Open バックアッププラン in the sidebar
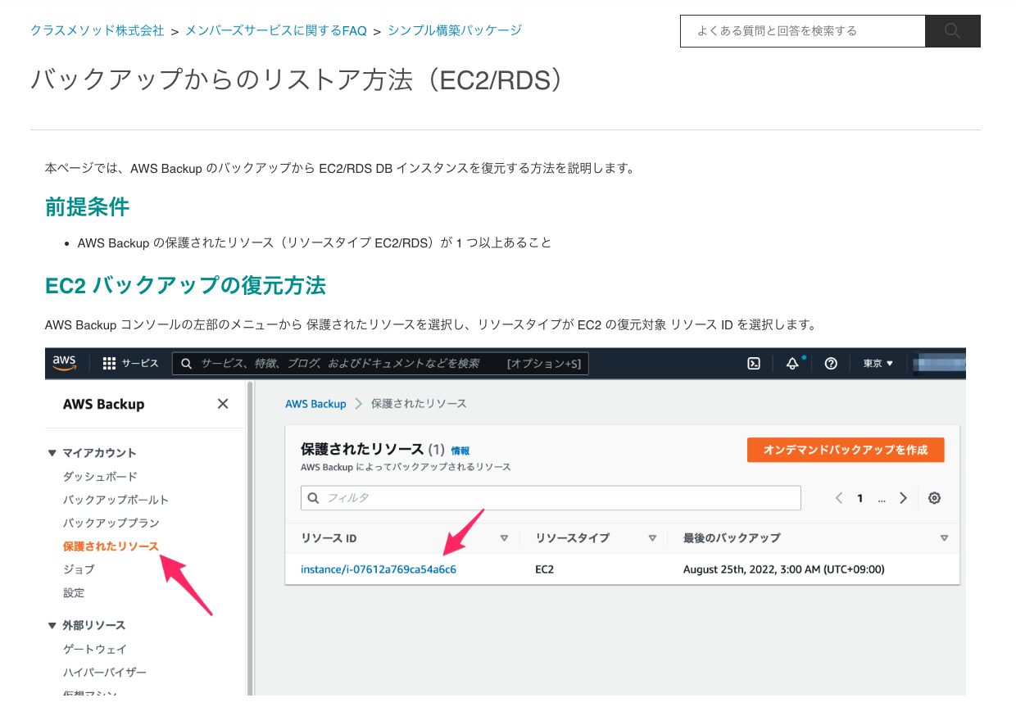Viewport: 1016px width, 707px height. coord(111,523)
